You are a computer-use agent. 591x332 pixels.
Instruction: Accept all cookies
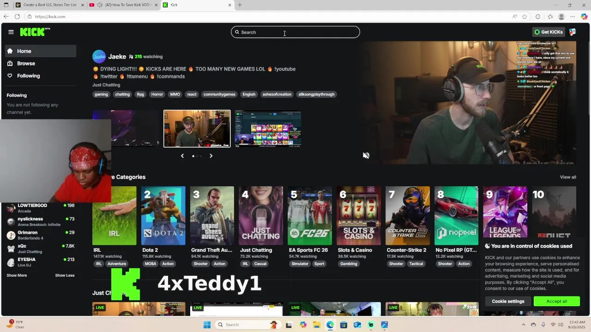click(x=557, y=301)
